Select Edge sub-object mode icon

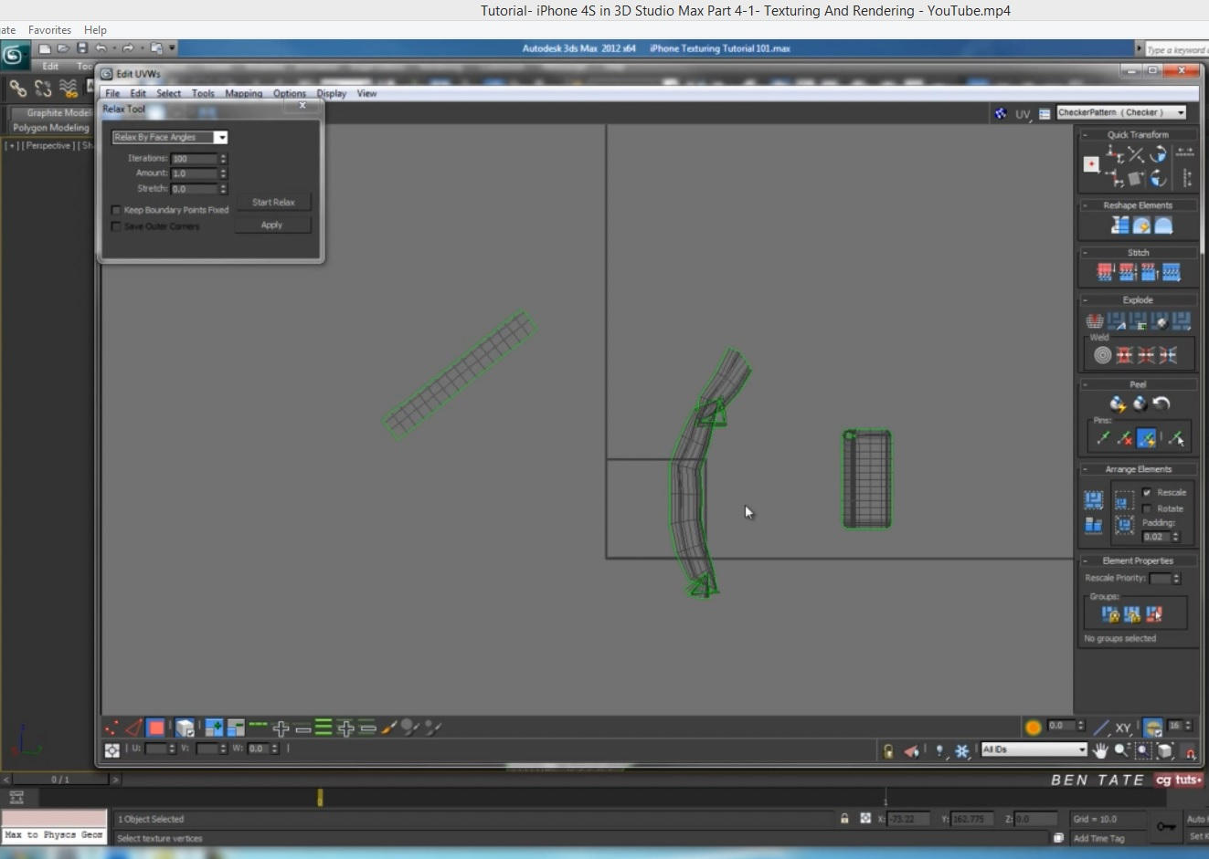pyautogui.click(x=133, y=728)
